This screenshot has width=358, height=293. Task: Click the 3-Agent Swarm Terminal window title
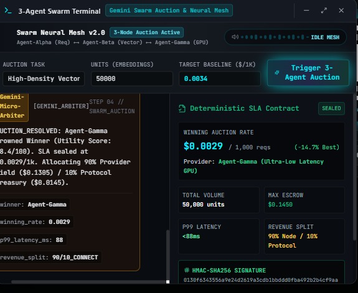click(x=59, y=11)
